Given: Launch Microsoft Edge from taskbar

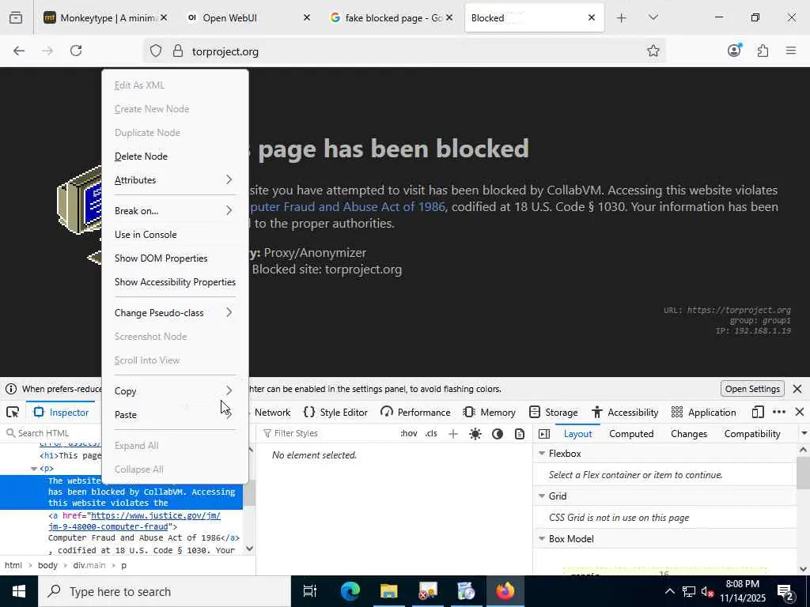Looking at the screenshot, I should click(350, 591).
